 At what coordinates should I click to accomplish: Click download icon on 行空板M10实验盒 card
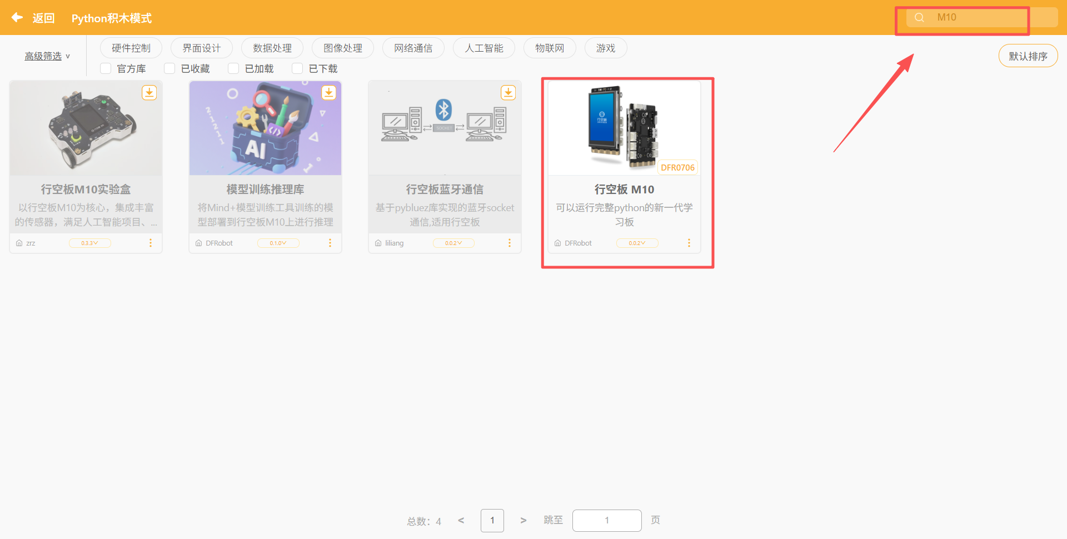[x=149, y=92]
